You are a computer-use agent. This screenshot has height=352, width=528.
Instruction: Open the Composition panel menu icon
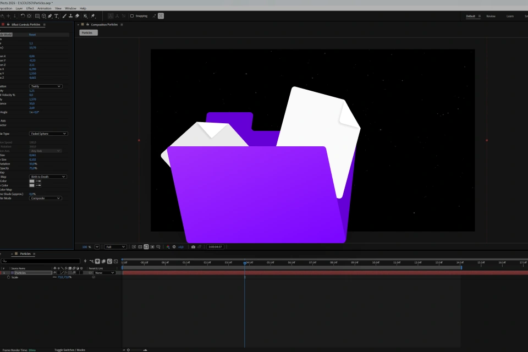tap(122, 25)
